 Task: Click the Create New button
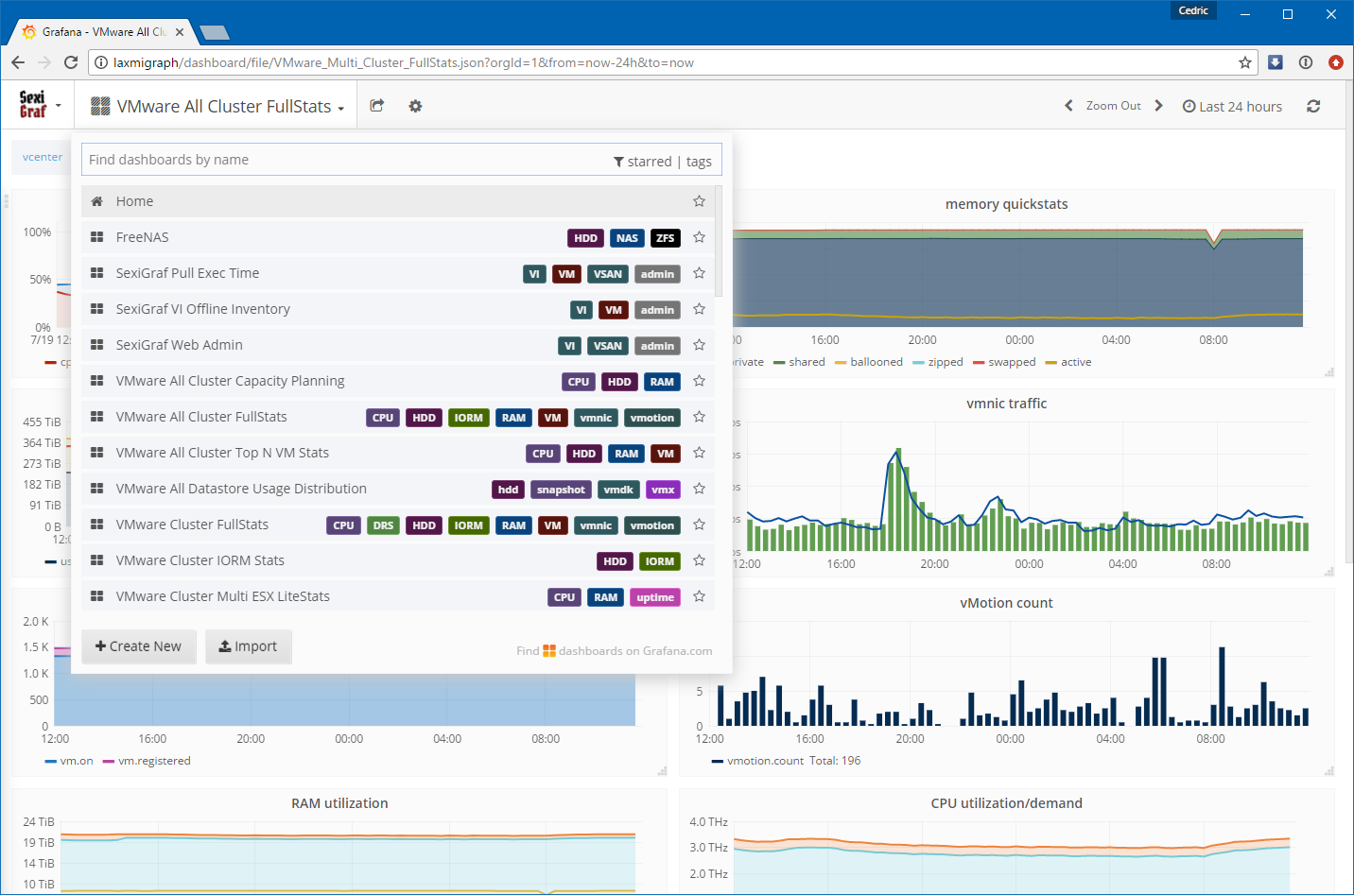(x=139, y=646)
